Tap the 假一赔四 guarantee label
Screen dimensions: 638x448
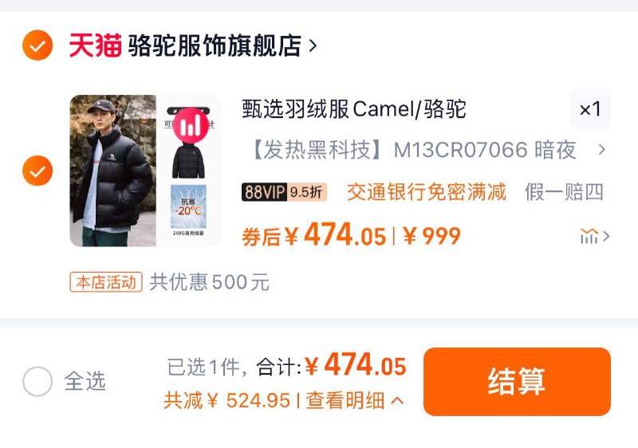tap(564, 192)
